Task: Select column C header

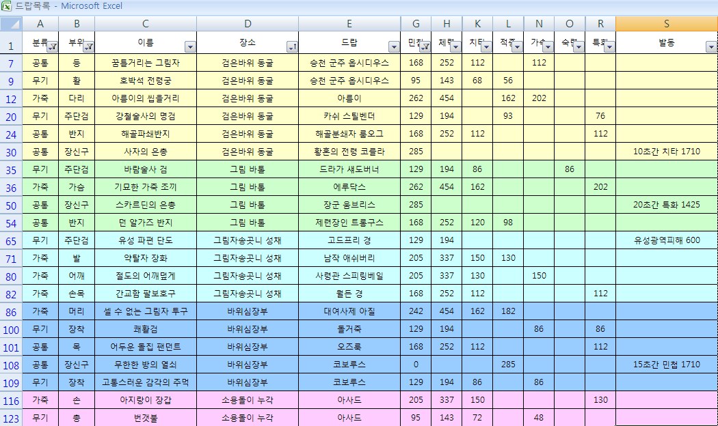Action: pos(146,24)
